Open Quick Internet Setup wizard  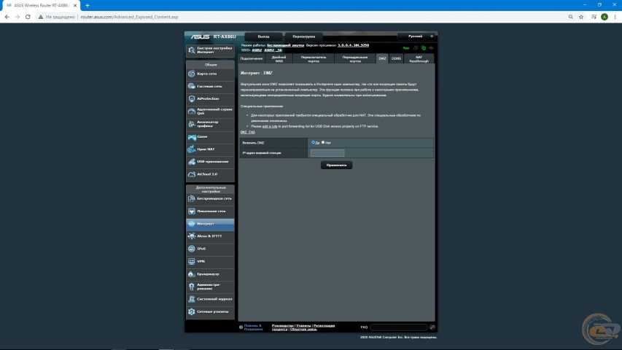tap(210, 50)
